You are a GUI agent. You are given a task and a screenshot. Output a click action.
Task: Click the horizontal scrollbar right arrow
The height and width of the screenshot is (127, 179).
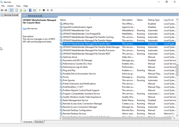(174, 118)
